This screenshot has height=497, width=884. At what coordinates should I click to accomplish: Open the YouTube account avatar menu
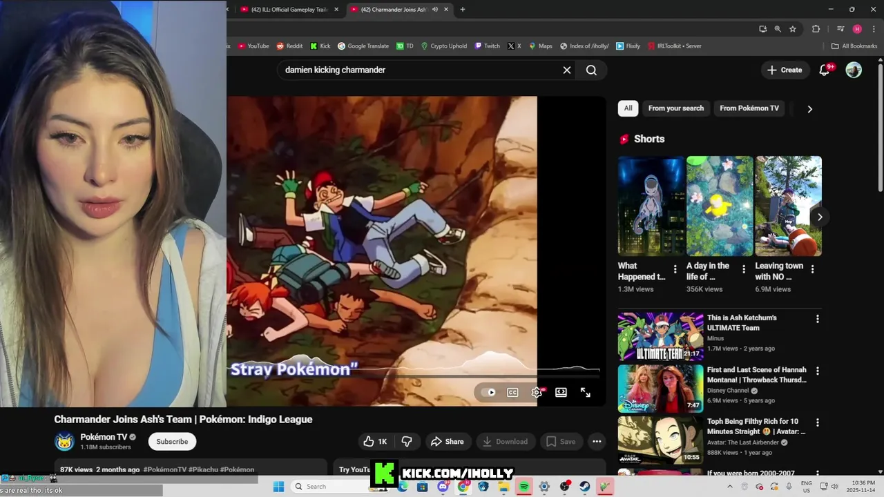coord(854,70)
